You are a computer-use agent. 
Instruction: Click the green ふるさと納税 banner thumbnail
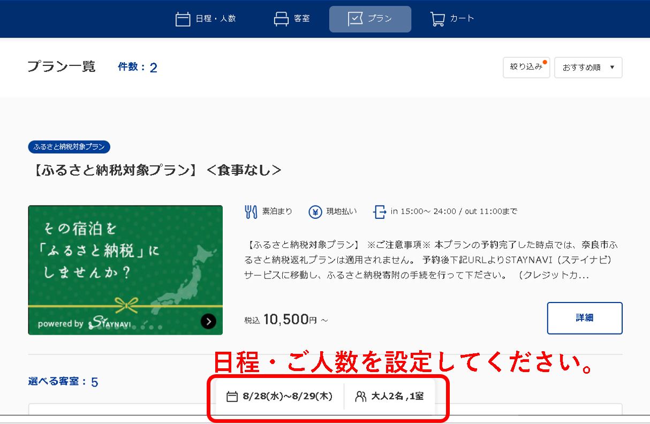[x=125, y=270]
